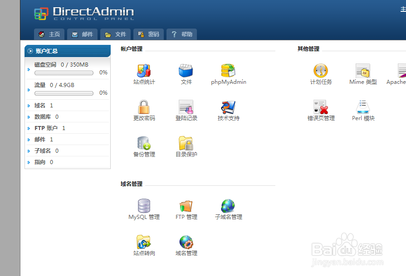Click the 帐户管理 section heading
The image size is (406, 276).
point(132,49)
